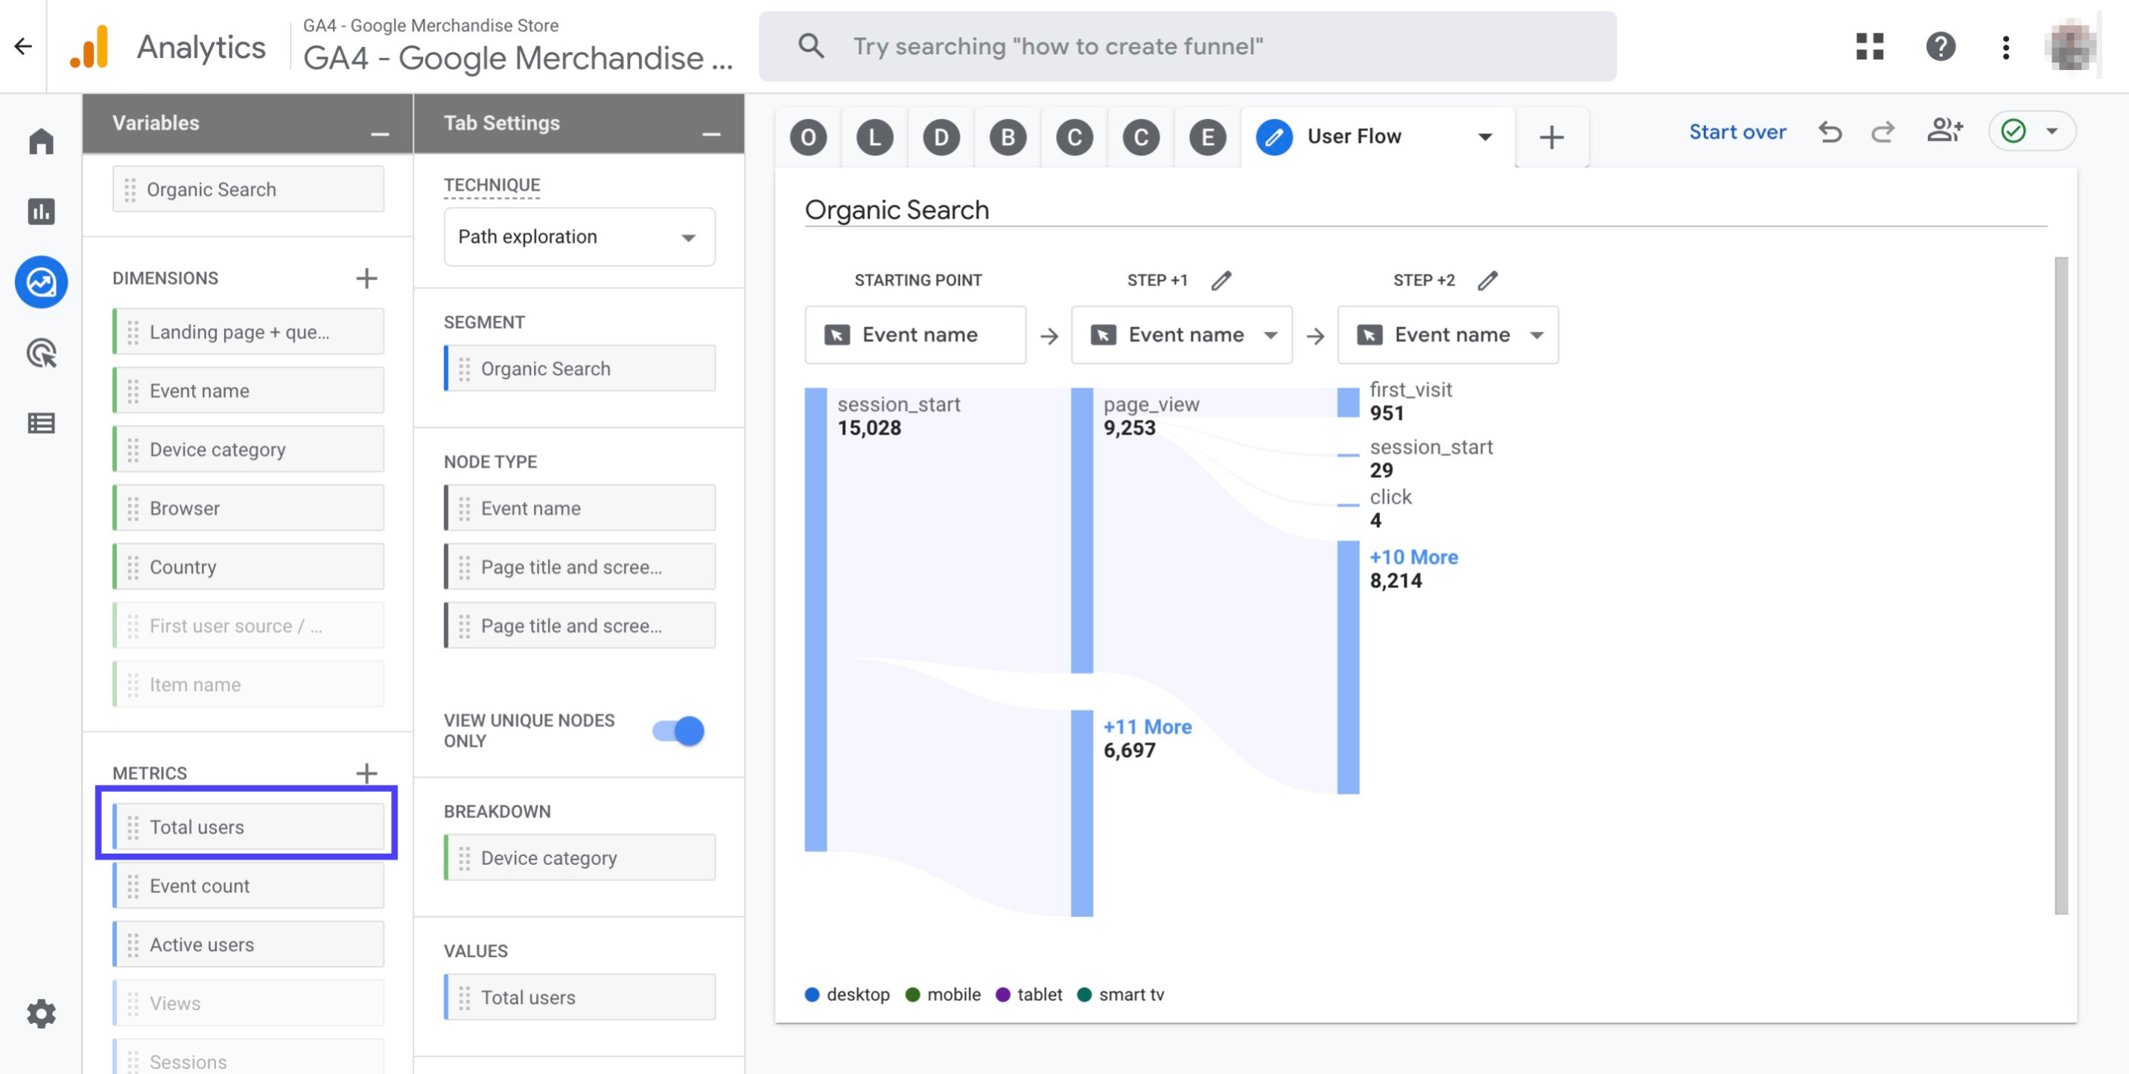Select the Country dimension
2129x1074 pixels.
coord(248,566)
